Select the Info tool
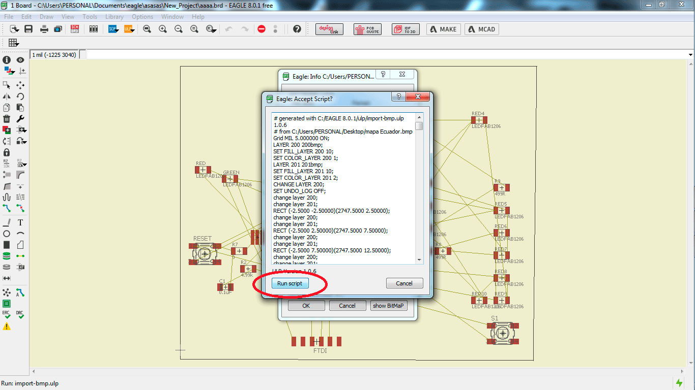The image size is (695, 390). coord(7,60)
